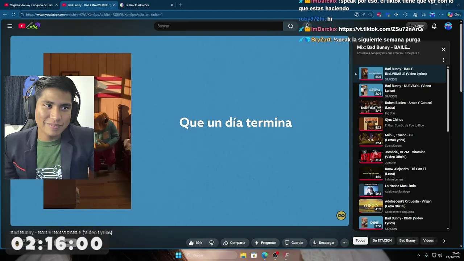Click the Compartir share button
Image resolution: width=464 pixels, height=261 pixels.
coord(235,243)
